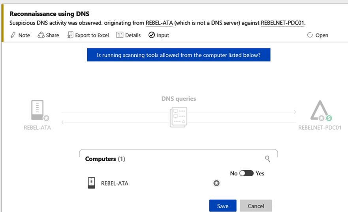
Task: Save the input response
Action: pyautogui.click(x=222, y=206)
